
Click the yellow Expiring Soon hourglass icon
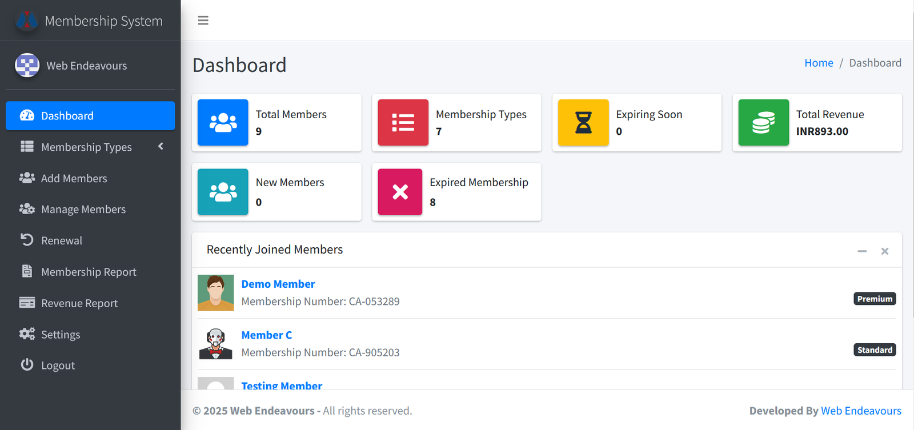tap(583, 122)
